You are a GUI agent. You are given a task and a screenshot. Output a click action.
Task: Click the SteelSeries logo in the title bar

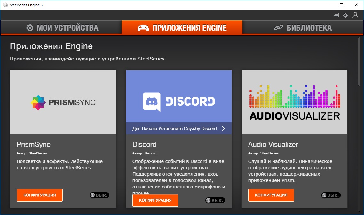coord(5,5)
